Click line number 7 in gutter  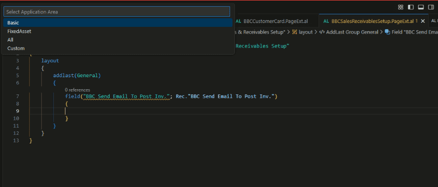(x=18, y=96)
